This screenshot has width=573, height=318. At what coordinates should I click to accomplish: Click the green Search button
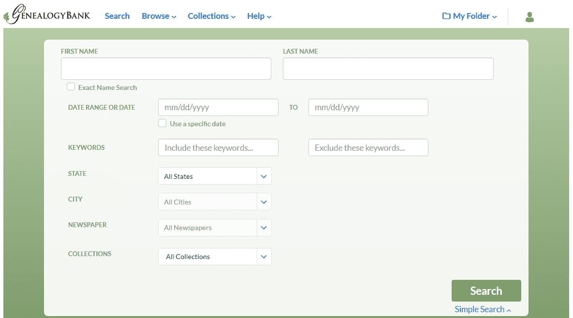pos(486,290)
